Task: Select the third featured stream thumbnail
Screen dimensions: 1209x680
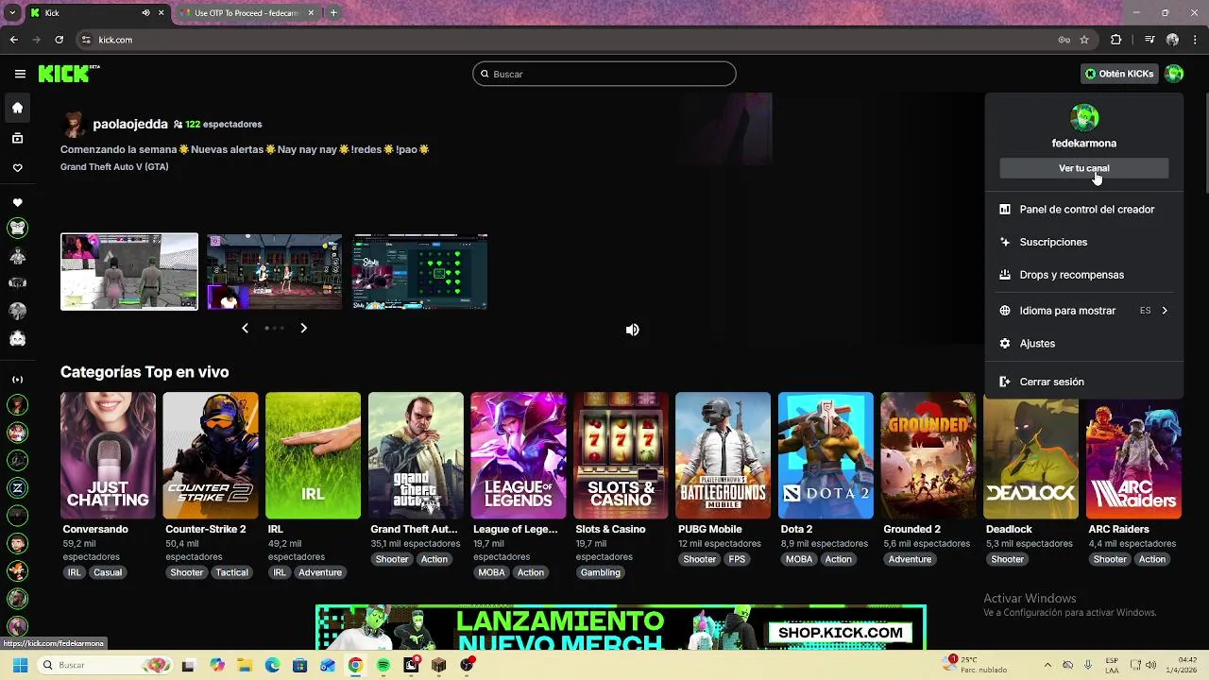Action: (x=420, y=272)
